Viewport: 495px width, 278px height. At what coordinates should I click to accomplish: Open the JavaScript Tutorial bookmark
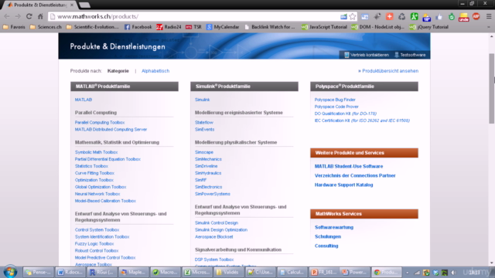(324, 27)
